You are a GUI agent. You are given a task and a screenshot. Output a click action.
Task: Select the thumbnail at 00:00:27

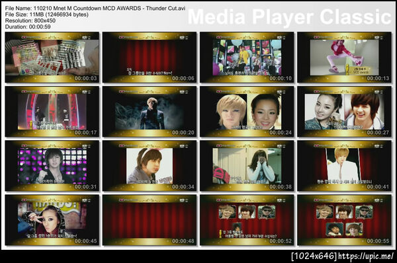click(344, 112)
